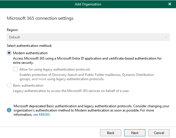Screen dimensions: 176x138
Task: Enable the legacy authentication protocols checkbox
Action: pos(15,69)
